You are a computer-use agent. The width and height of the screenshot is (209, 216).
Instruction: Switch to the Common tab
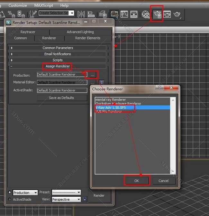point(21,38)
